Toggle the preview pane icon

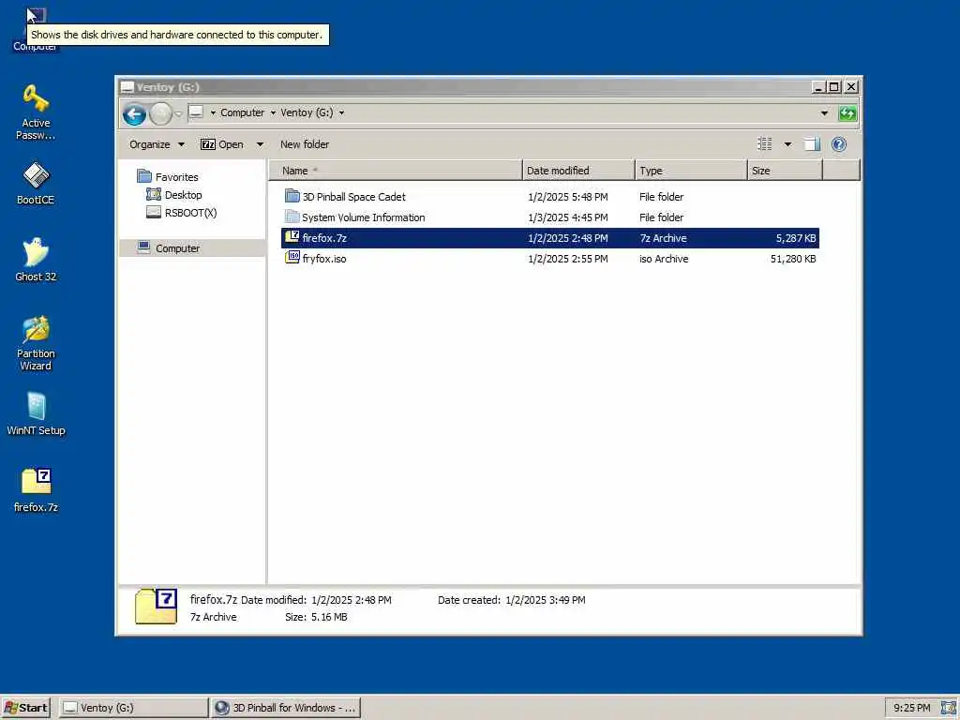click(812, 144)
